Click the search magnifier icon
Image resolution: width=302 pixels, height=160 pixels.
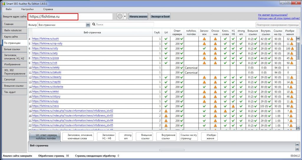point(94,24)
